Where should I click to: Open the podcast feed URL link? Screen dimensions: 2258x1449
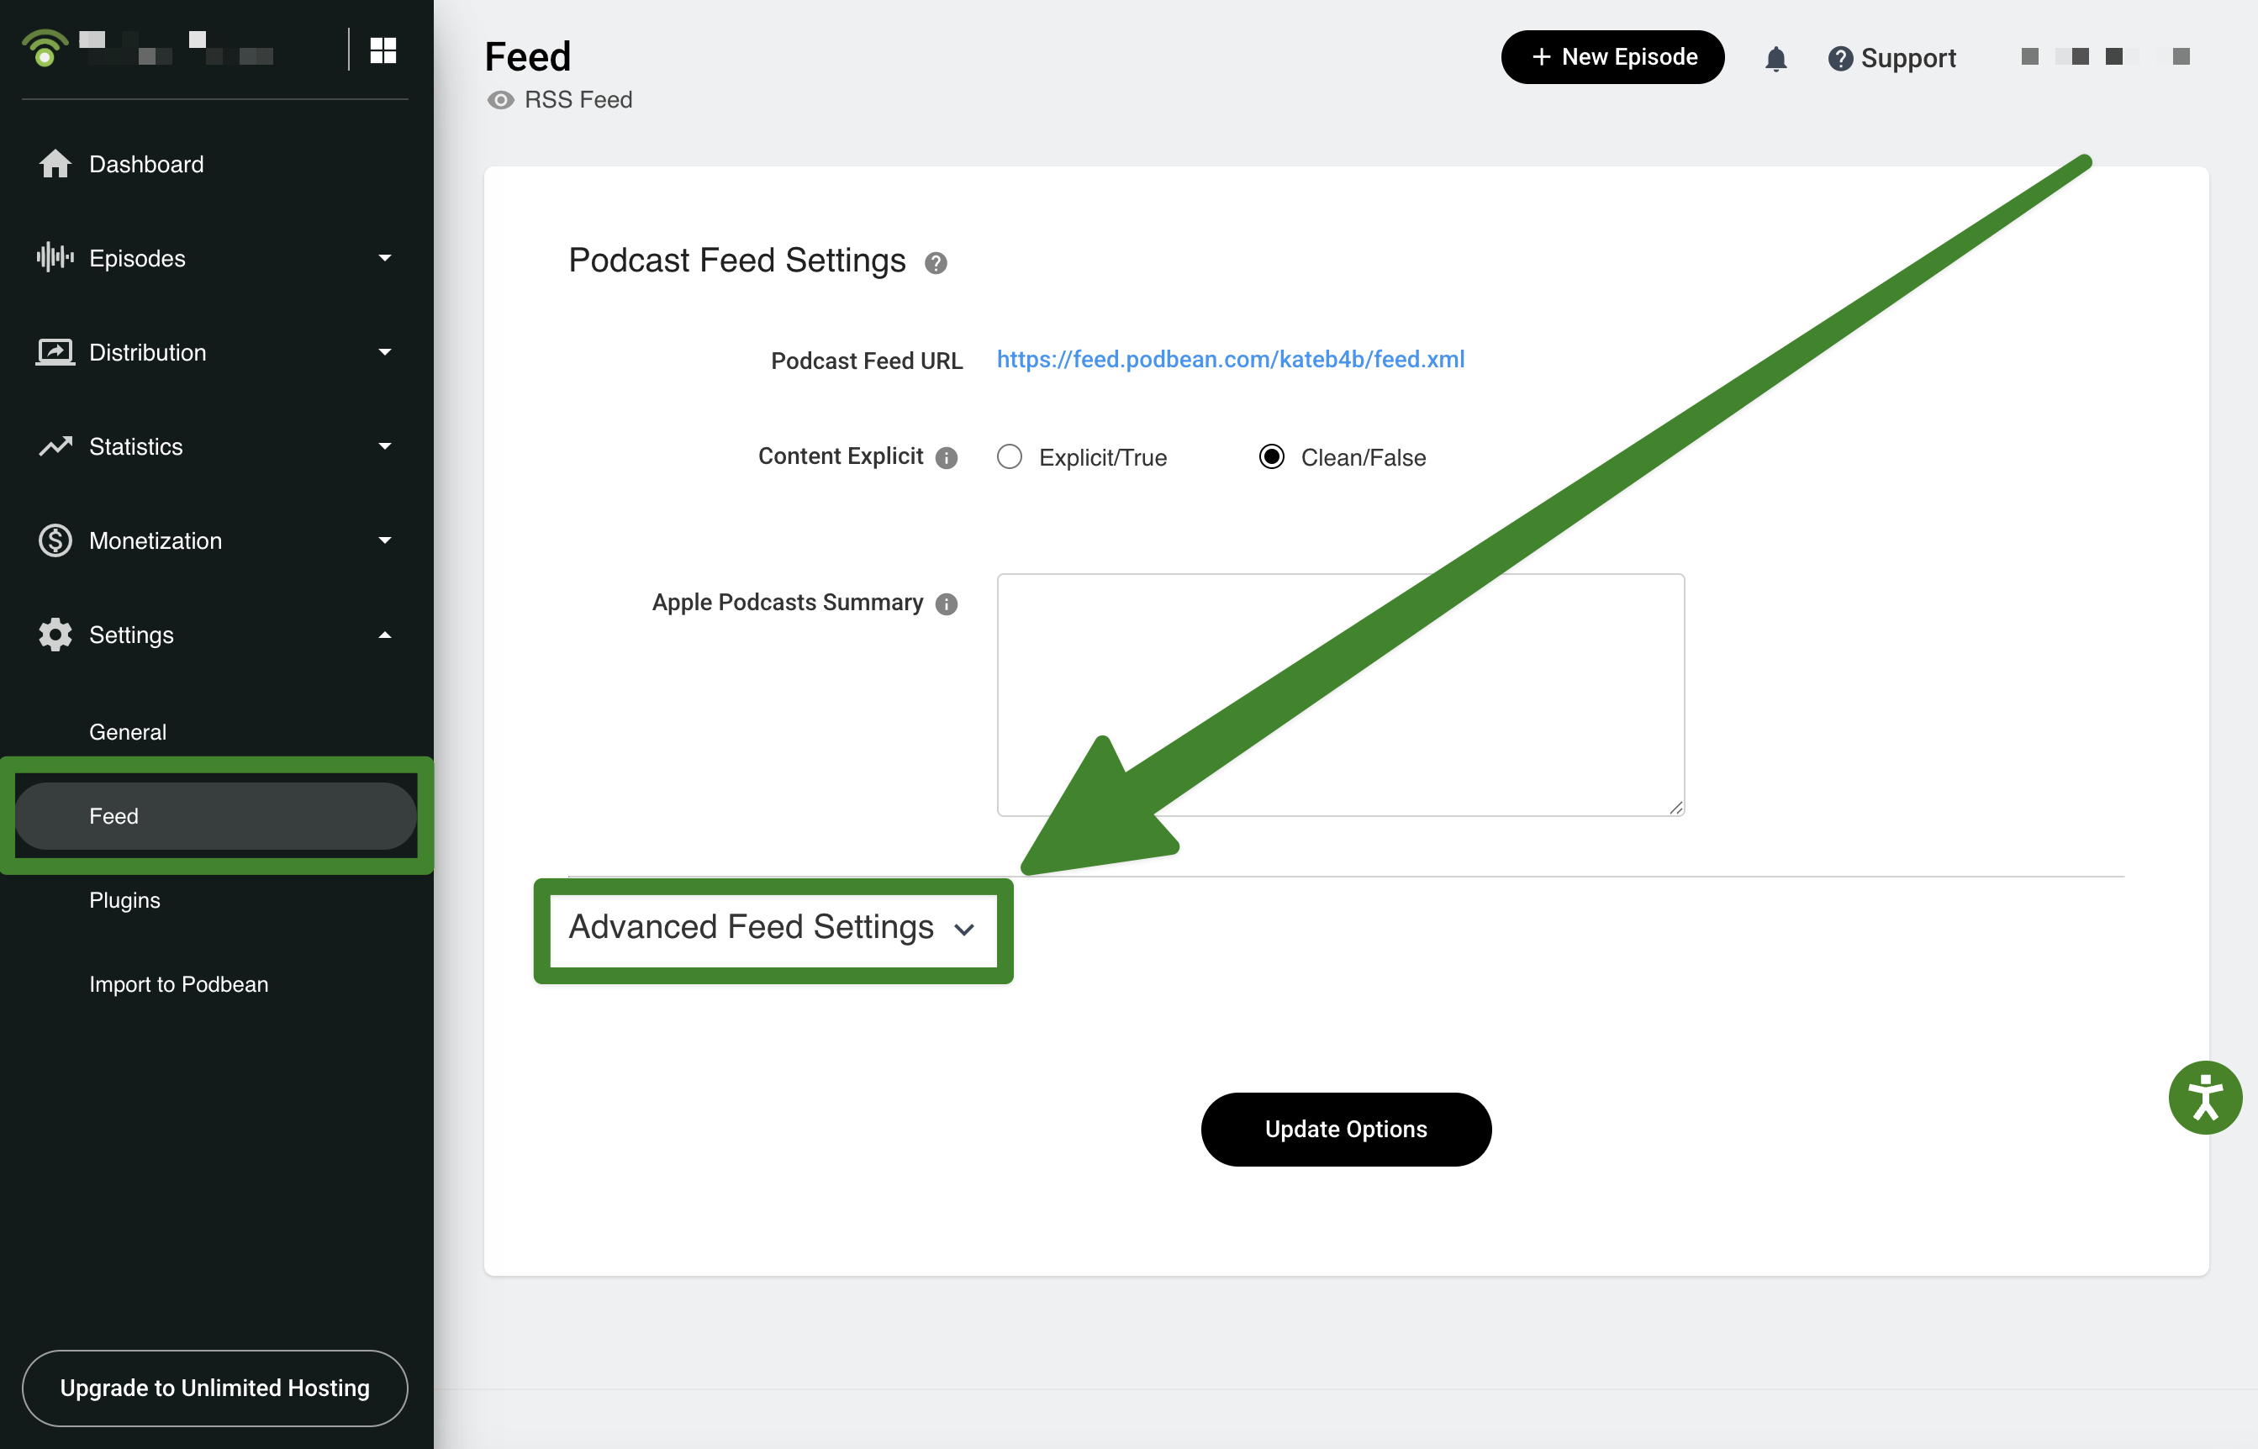coord(1230,360)
